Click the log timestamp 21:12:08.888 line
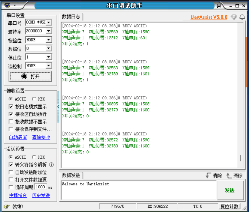Image resolution: width=249 pixels, height=212 pixels. coord(105,62)
